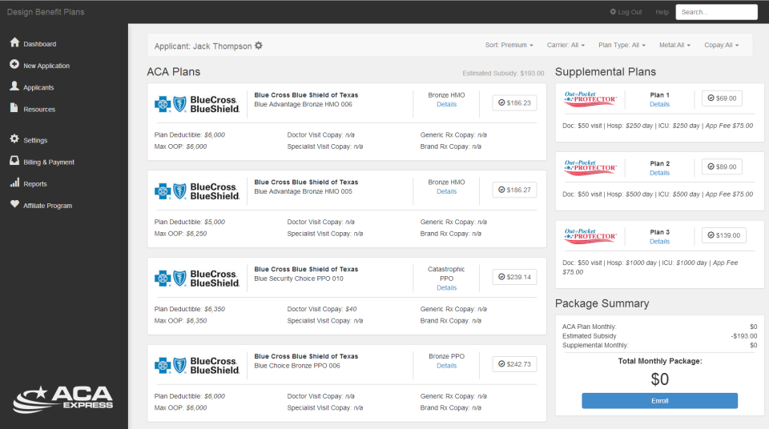
Task: Click the blue Enroll button
Action: [659, 400]
